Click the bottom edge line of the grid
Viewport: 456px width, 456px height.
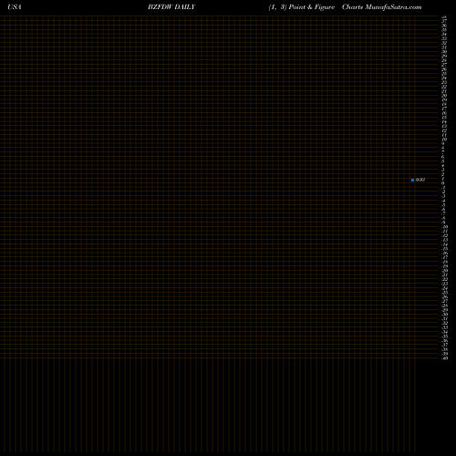(x=219, y=358)
